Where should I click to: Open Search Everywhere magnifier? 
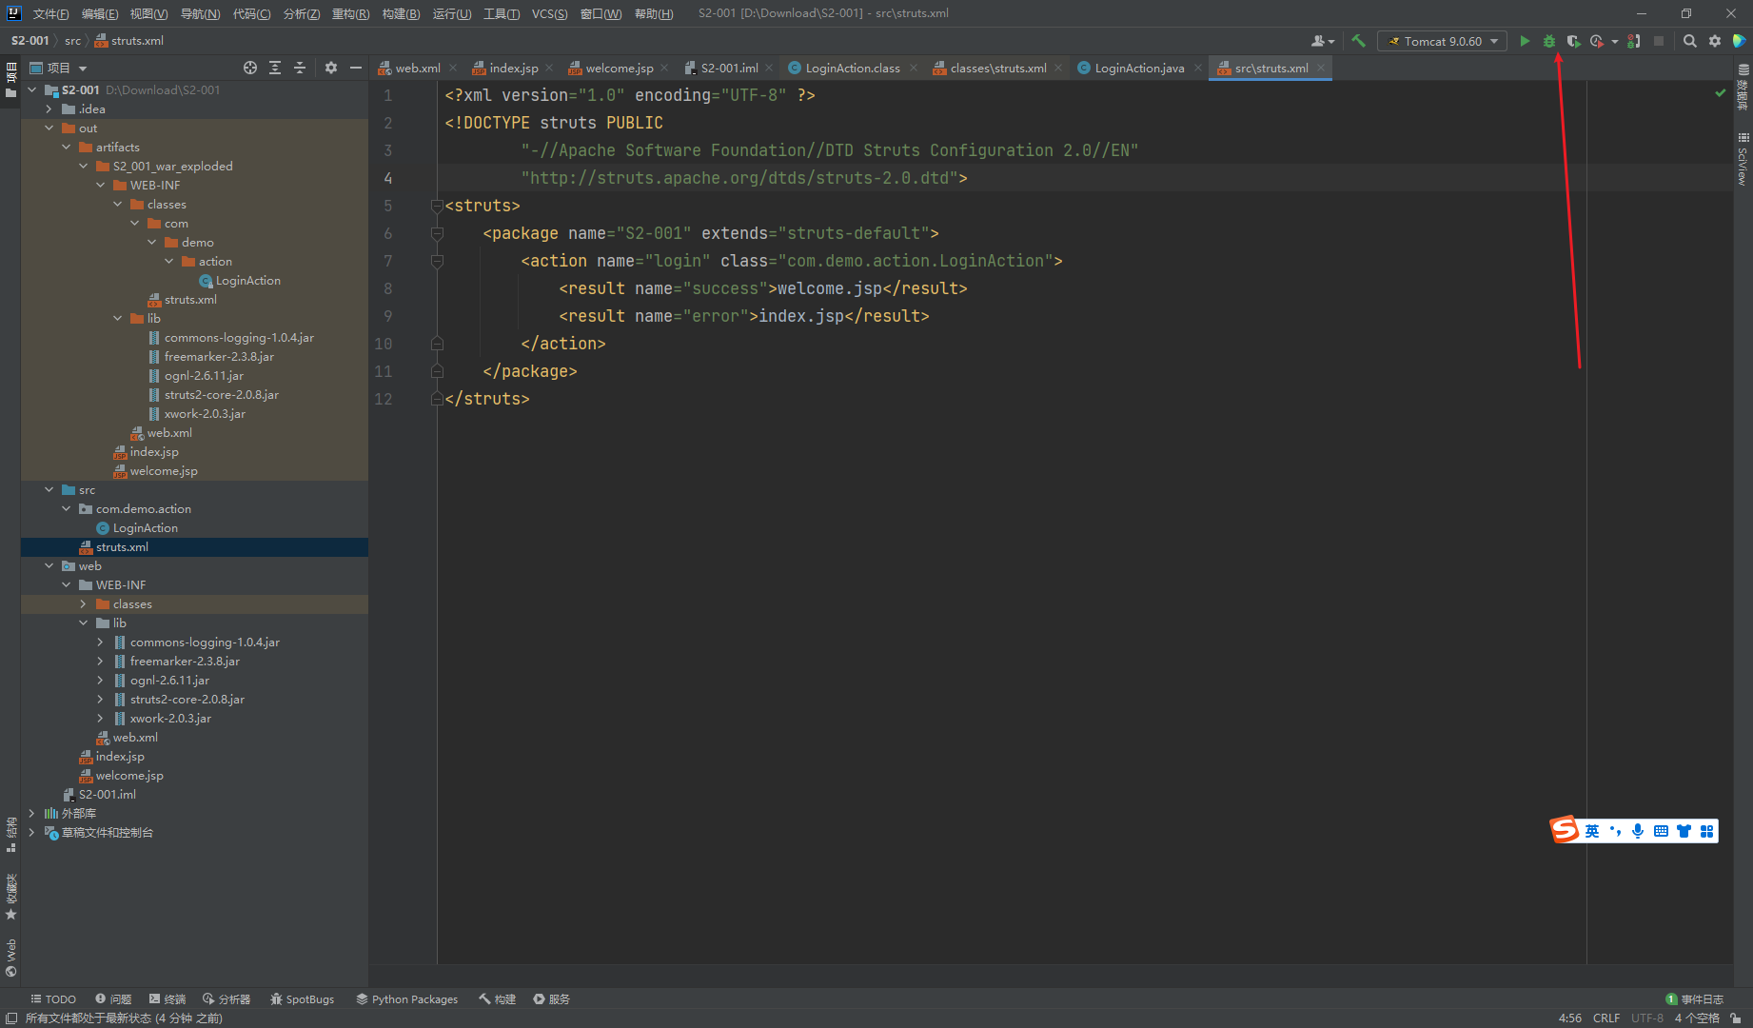1690,41
